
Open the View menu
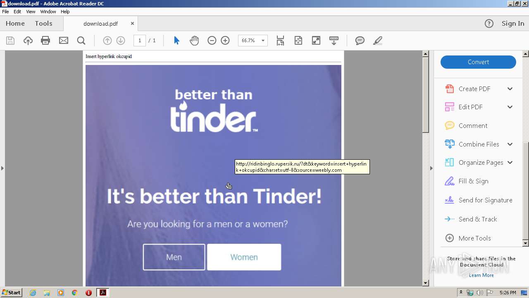click(31, 12)
